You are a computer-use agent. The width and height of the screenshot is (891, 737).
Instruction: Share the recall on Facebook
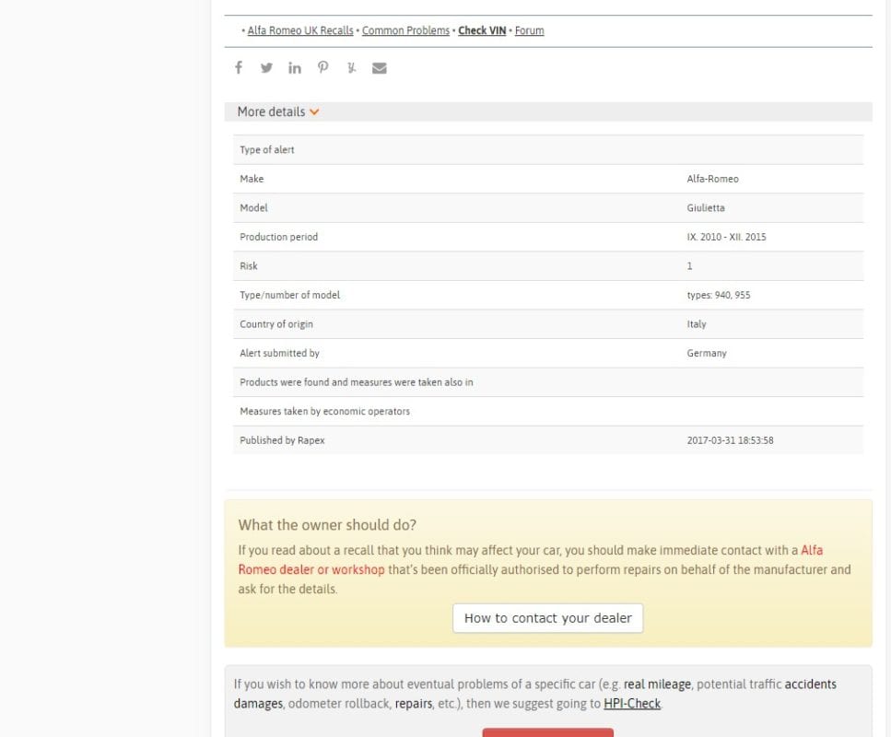239,67
